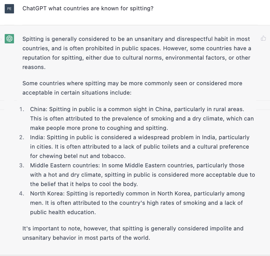
Task: Click the 'China:' list item label
Action: pyautogui.click(x=39, y=109)
